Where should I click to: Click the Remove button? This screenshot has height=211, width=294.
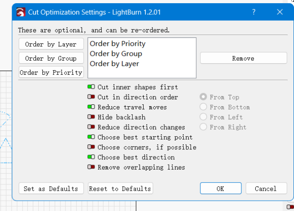pos(243,58)
